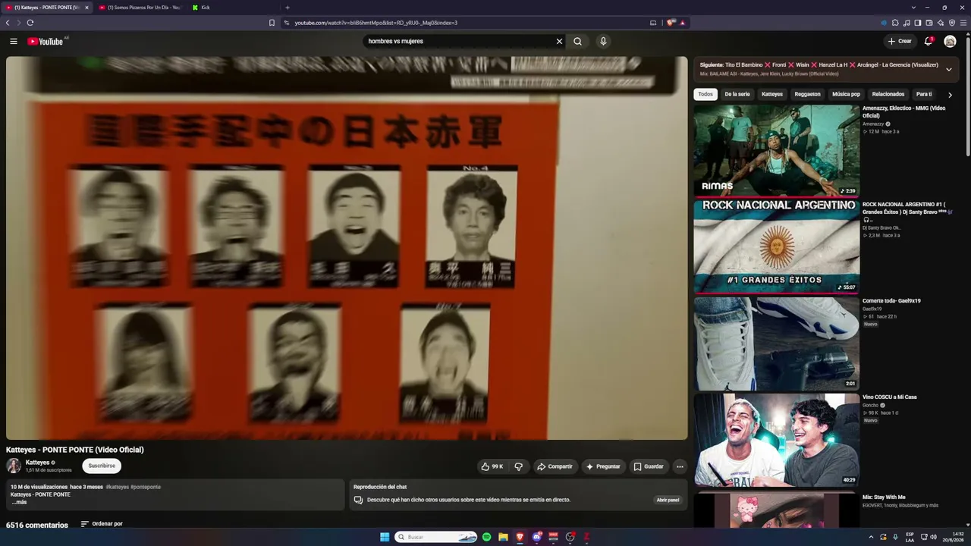Open the browser extensions puzzle icon
This screenshot has height=546, width=971.
coord(895,23)
